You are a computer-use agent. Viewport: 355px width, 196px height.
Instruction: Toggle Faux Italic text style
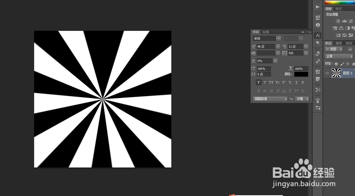point(265,82)
